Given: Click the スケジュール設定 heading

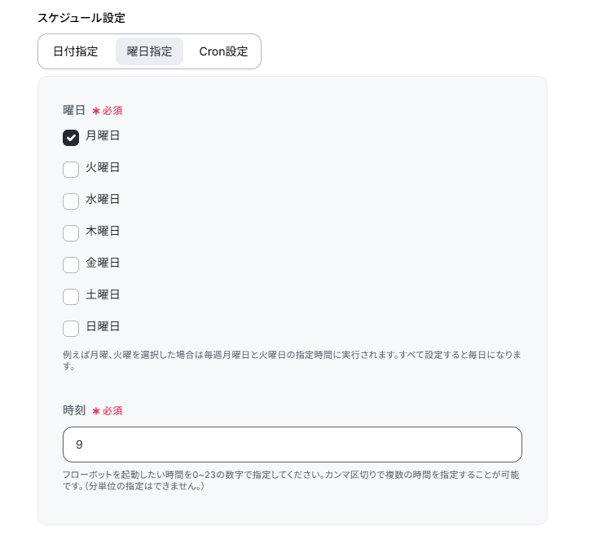Looking at the screenshot, I should [81, 18].
